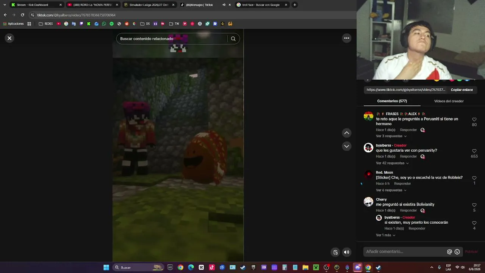Open Microsoft Edge from the taskbar
This screenshot has width=485, height=273.
point(191,268)
